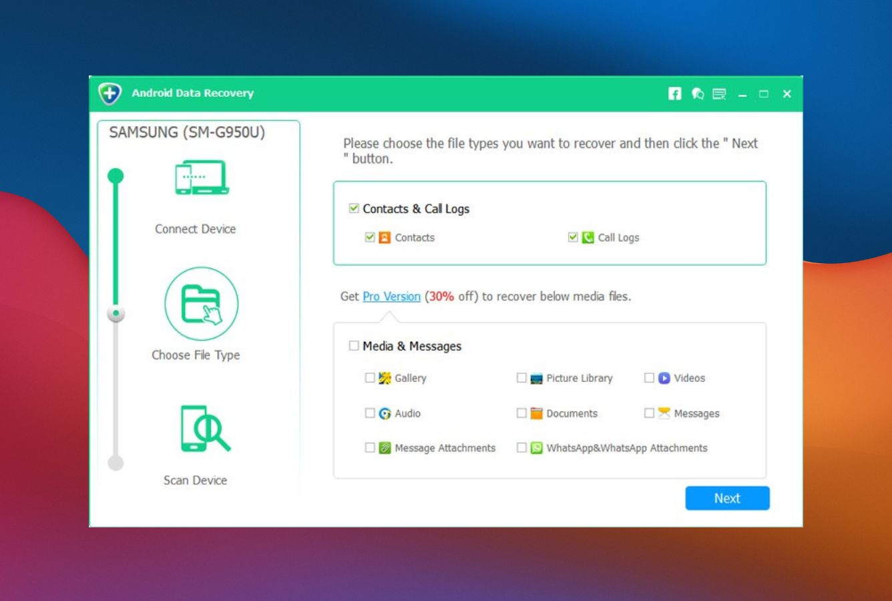Select the Messages checkbox
892x601 pixels.
pyautogui.click(x=649, y=413)
